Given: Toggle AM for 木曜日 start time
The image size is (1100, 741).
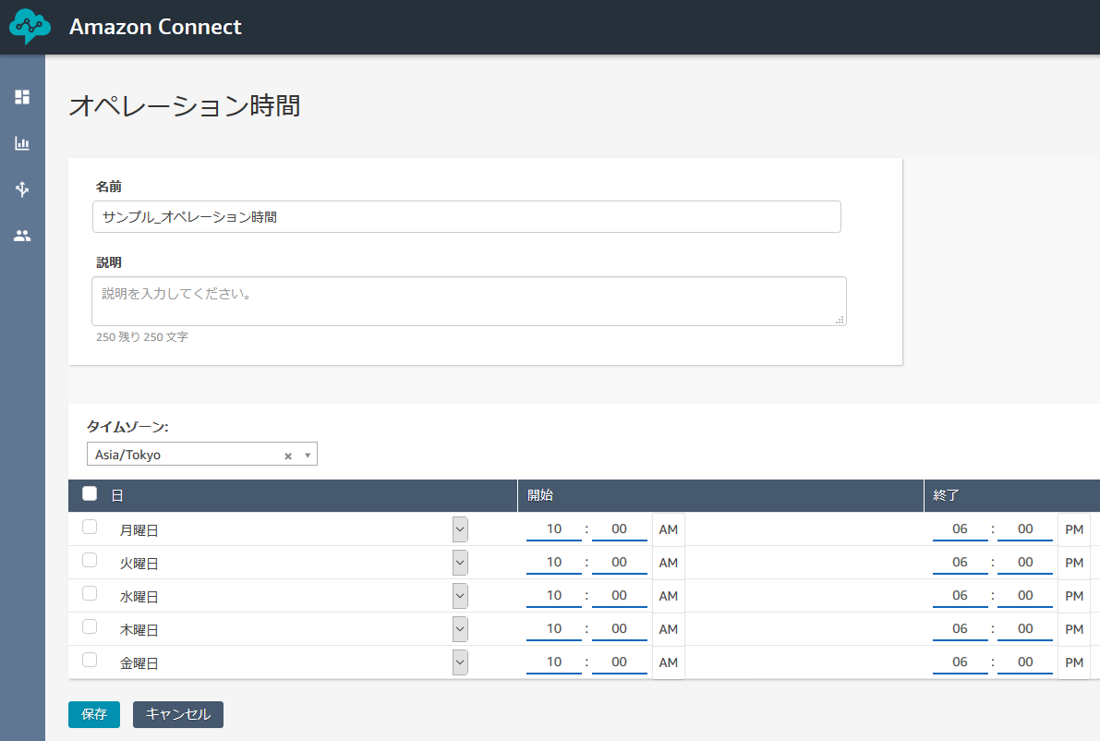Looking at the screenshot, I should pyautogui.click(x=669, y=629).
